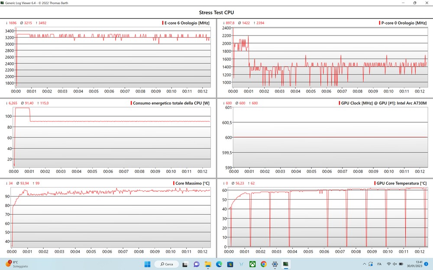This screenshot has width=433, height=270.
Task: Click the E-core 6 Orologio red legend marker
Action: click(x=162, y=23)
